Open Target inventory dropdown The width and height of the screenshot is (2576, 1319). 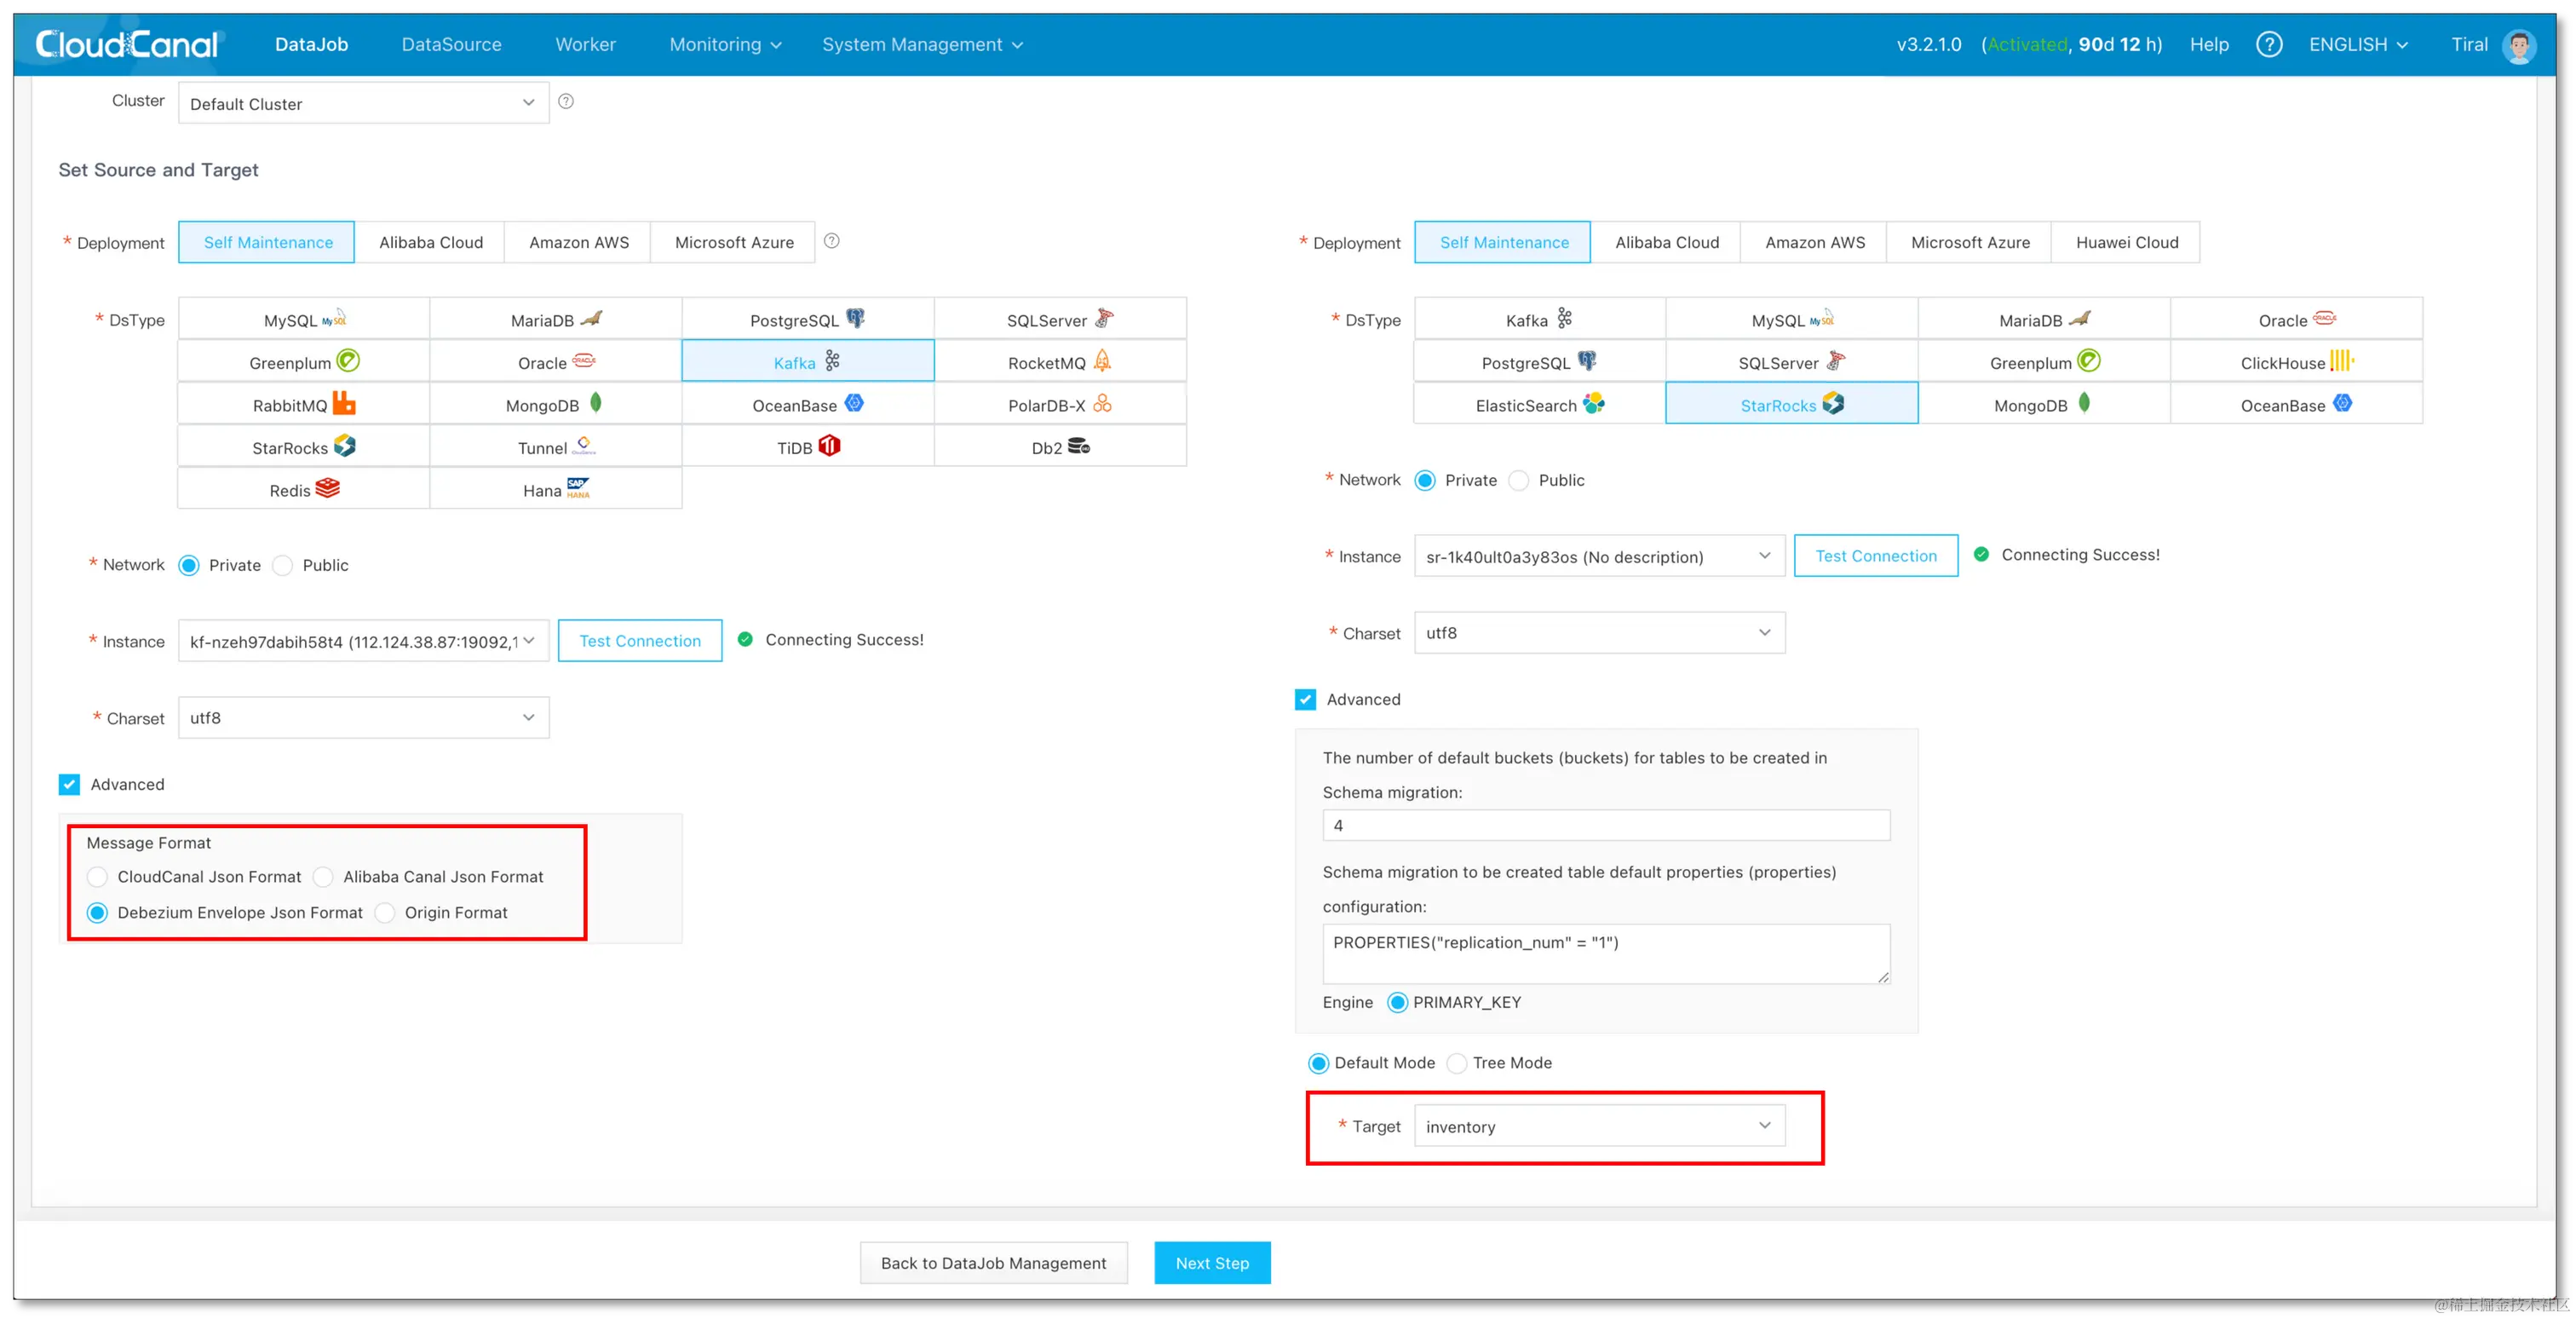1600,1126
